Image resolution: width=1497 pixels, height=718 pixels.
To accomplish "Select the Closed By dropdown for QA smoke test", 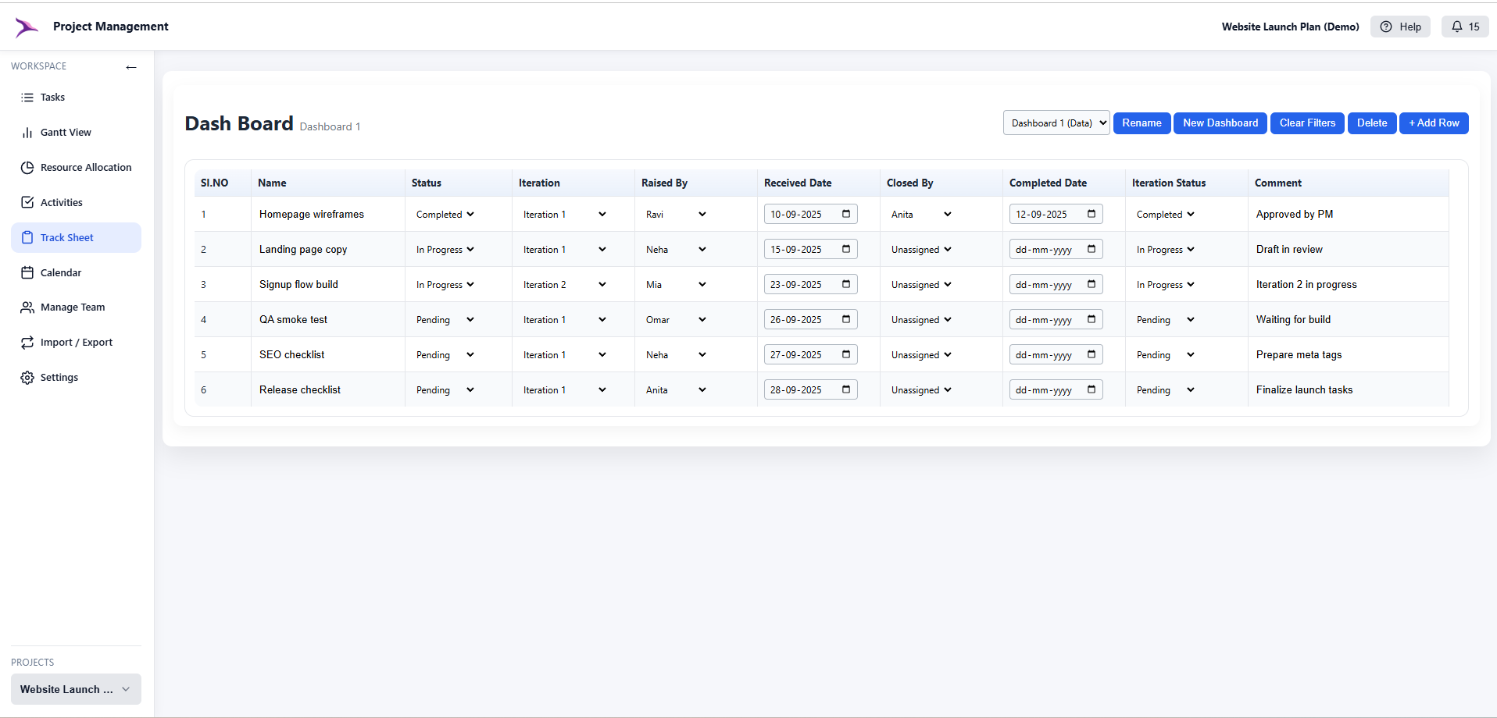I will [920, 319].
